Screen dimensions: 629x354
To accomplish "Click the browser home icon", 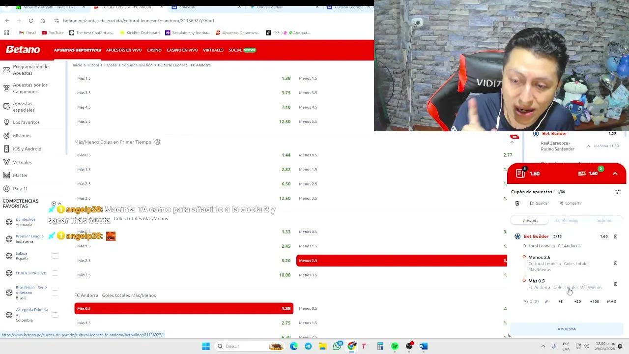I will tap(43, 21).
